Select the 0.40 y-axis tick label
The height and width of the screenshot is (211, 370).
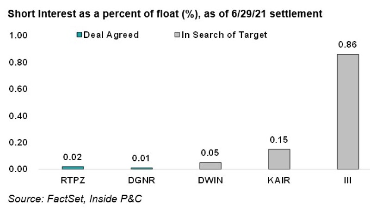coord(19,116)
